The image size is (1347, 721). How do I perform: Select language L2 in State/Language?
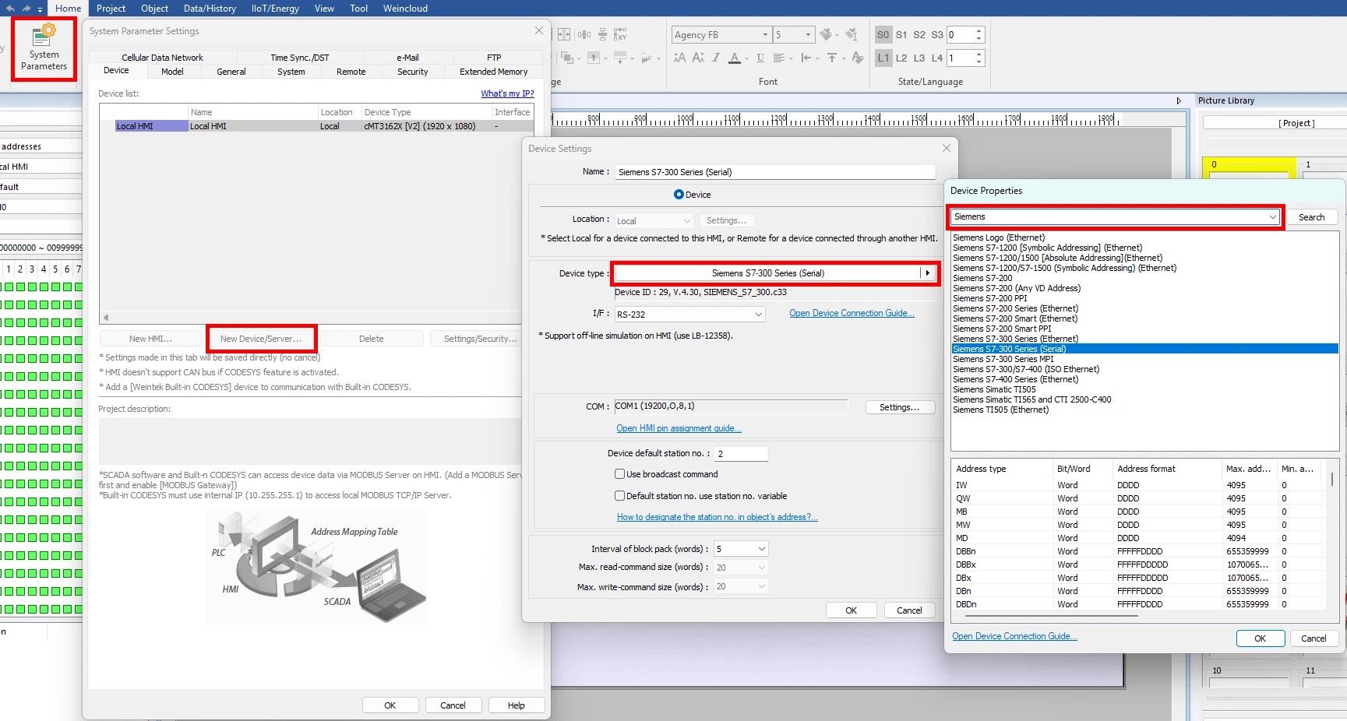coord(901,58)
